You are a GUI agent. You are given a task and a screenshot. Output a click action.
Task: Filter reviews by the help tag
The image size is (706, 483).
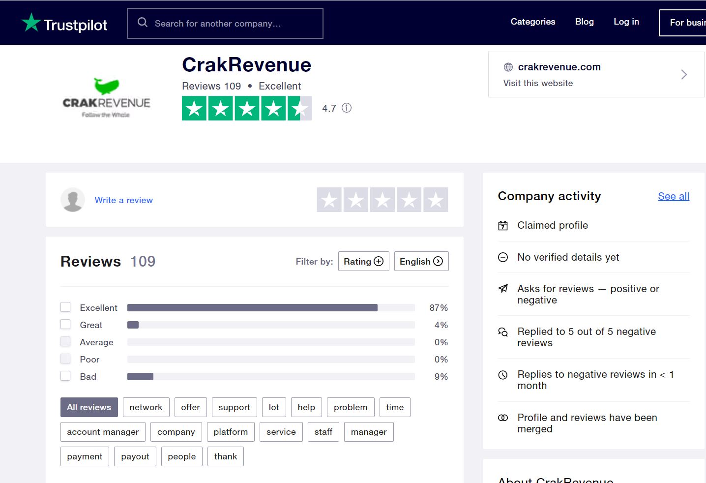click(306, 407)
